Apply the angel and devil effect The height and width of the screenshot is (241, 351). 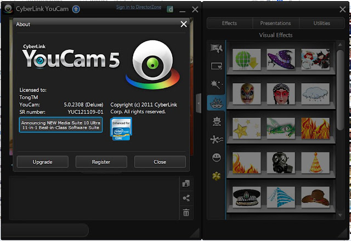[x=315, y=59]
